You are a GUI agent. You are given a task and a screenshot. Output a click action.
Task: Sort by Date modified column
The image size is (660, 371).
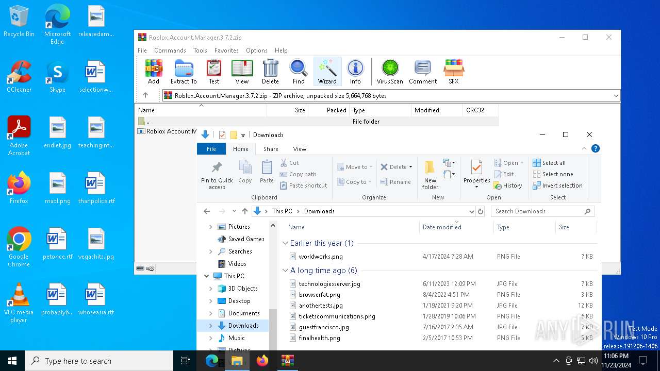456,227
